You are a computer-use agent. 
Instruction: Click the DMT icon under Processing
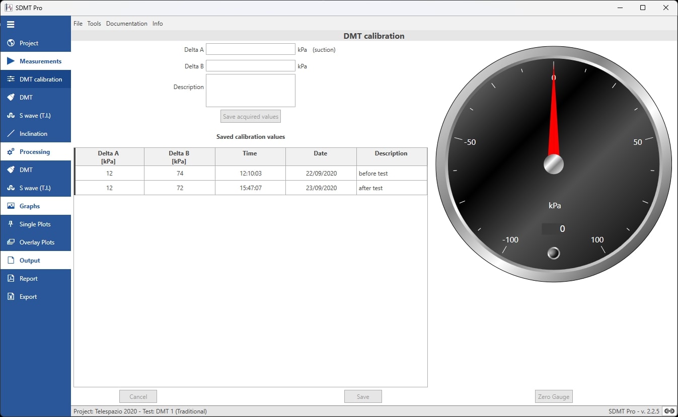pos(11,170)
